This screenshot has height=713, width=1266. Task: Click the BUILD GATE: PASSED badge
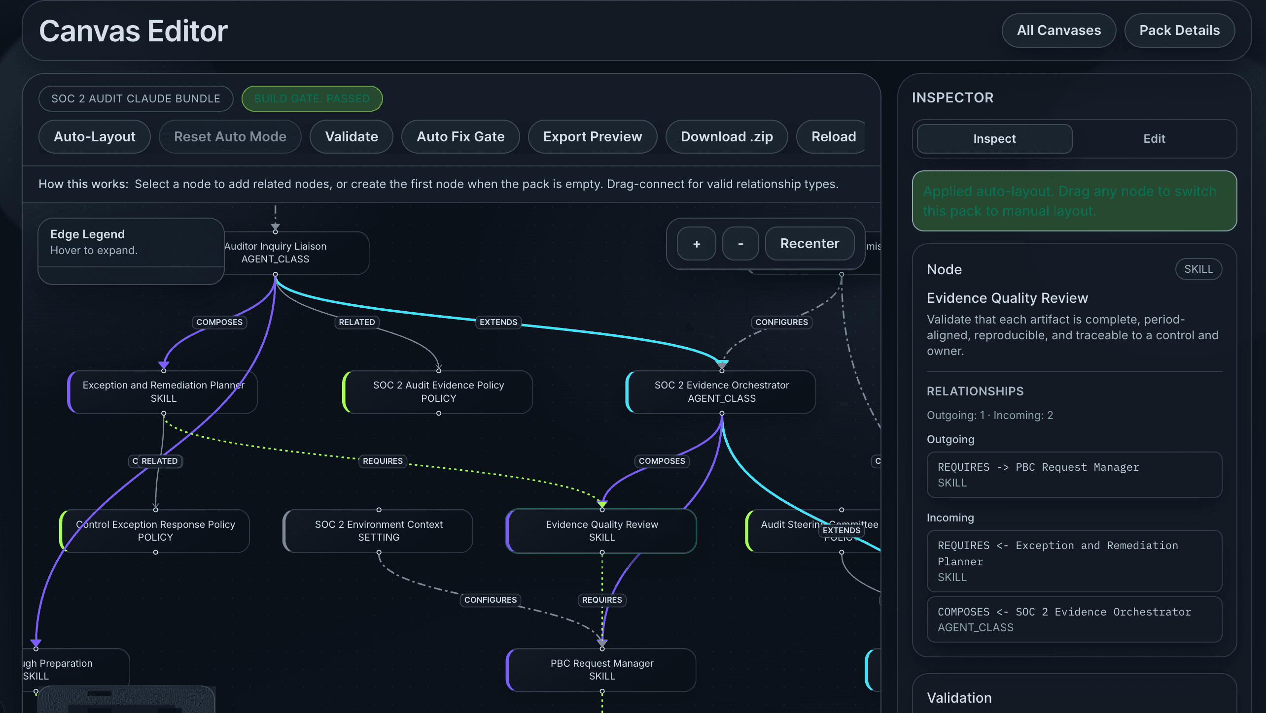click(312, 98)
